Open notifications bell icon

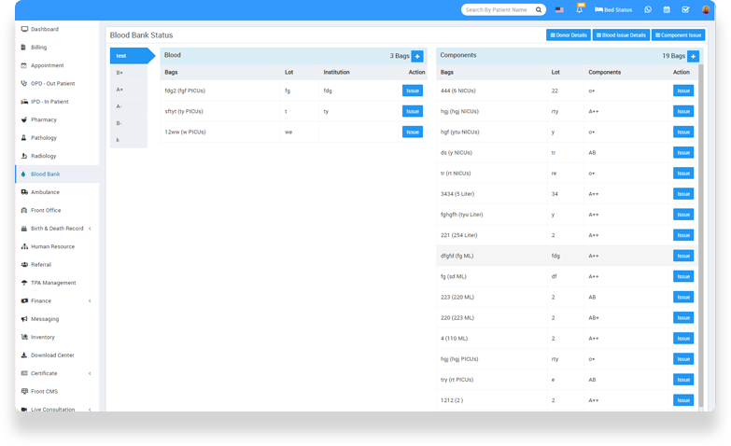[580, 9]
